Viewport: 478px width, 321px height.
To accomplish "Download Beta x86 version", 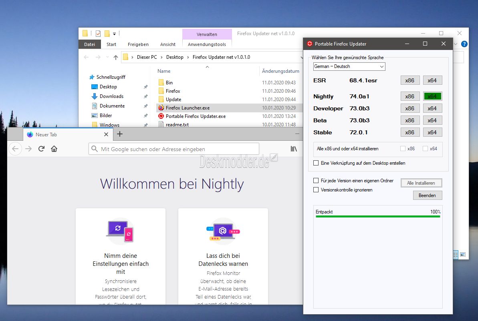I will [x=410, y=120].
